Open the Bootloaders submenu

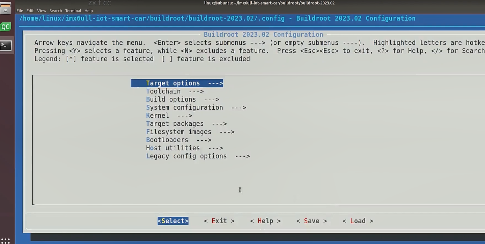(178, 140)
